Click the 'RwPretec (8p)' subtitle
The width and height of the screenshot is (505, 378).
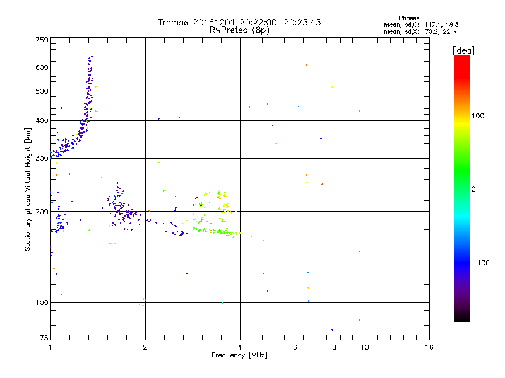click(x=239, y=30)
